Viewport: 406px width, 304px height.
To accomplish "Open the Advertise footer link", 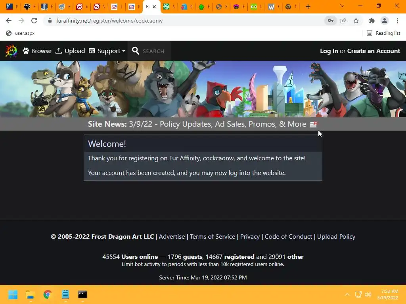I will click(172, 237).
